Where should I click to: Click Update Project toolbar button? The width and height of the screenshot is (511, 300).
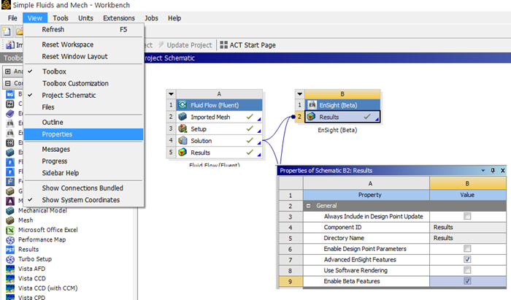(185, 45)
